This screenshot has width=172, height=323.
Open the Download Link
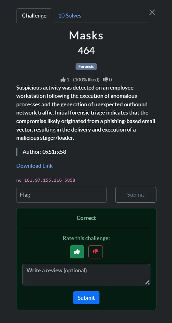pos(34,166)
